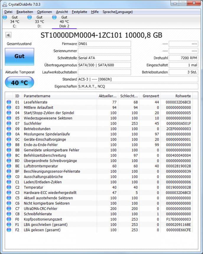Click status orb for Schreibfehlerrate
203x254 pixels.
[x=9, y=214]
